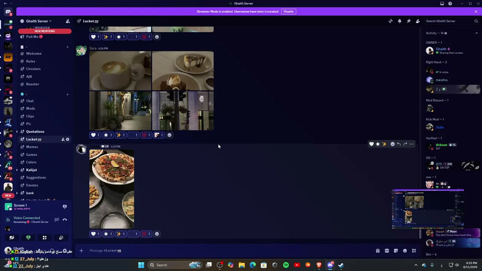The width and height of the screenshot is (482, 271).
Task: Open the Discord direct messages home
Action: (x=8, y=12)
